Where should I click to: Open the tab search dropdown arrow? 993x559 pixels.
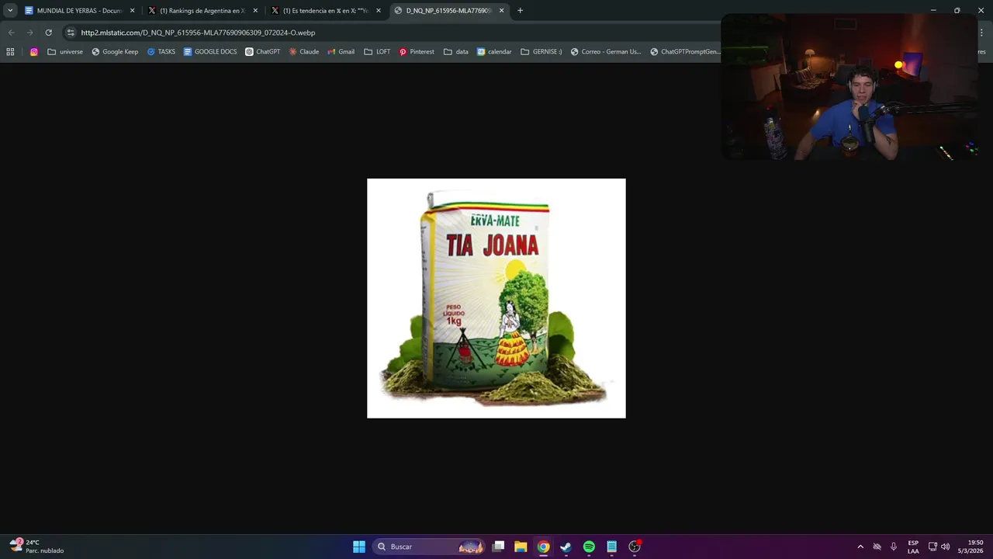[x=10, y=11]
